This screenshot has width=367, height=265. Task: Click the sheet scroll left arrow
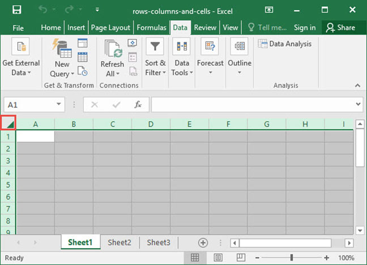click(x=18, y=242)
